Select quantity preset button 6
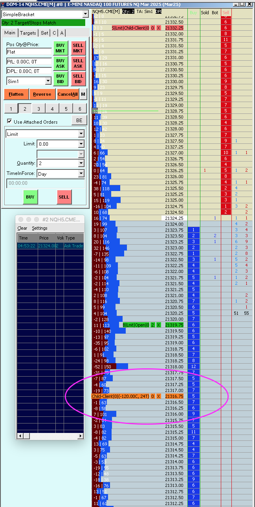Screen dimensions: 255x507 click(79, 109)
